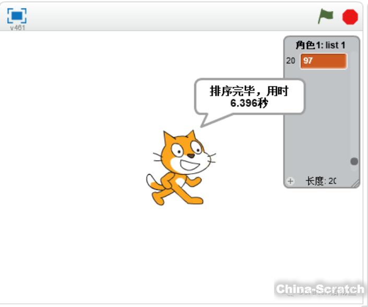The height and width of the screenshot is (307, 368).
Task: Click the China-Scratch watermark text
Action: 319,289
